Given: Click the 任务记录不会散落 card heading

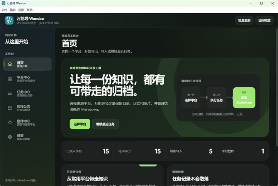Looking at the screenshot, I should coord(191,179).
